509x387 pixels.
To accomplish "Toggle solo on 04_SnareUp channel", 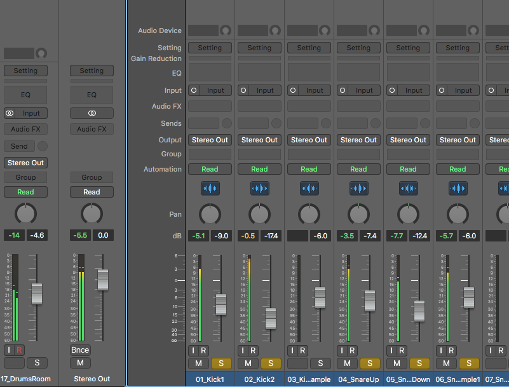I will pos(370,363).
